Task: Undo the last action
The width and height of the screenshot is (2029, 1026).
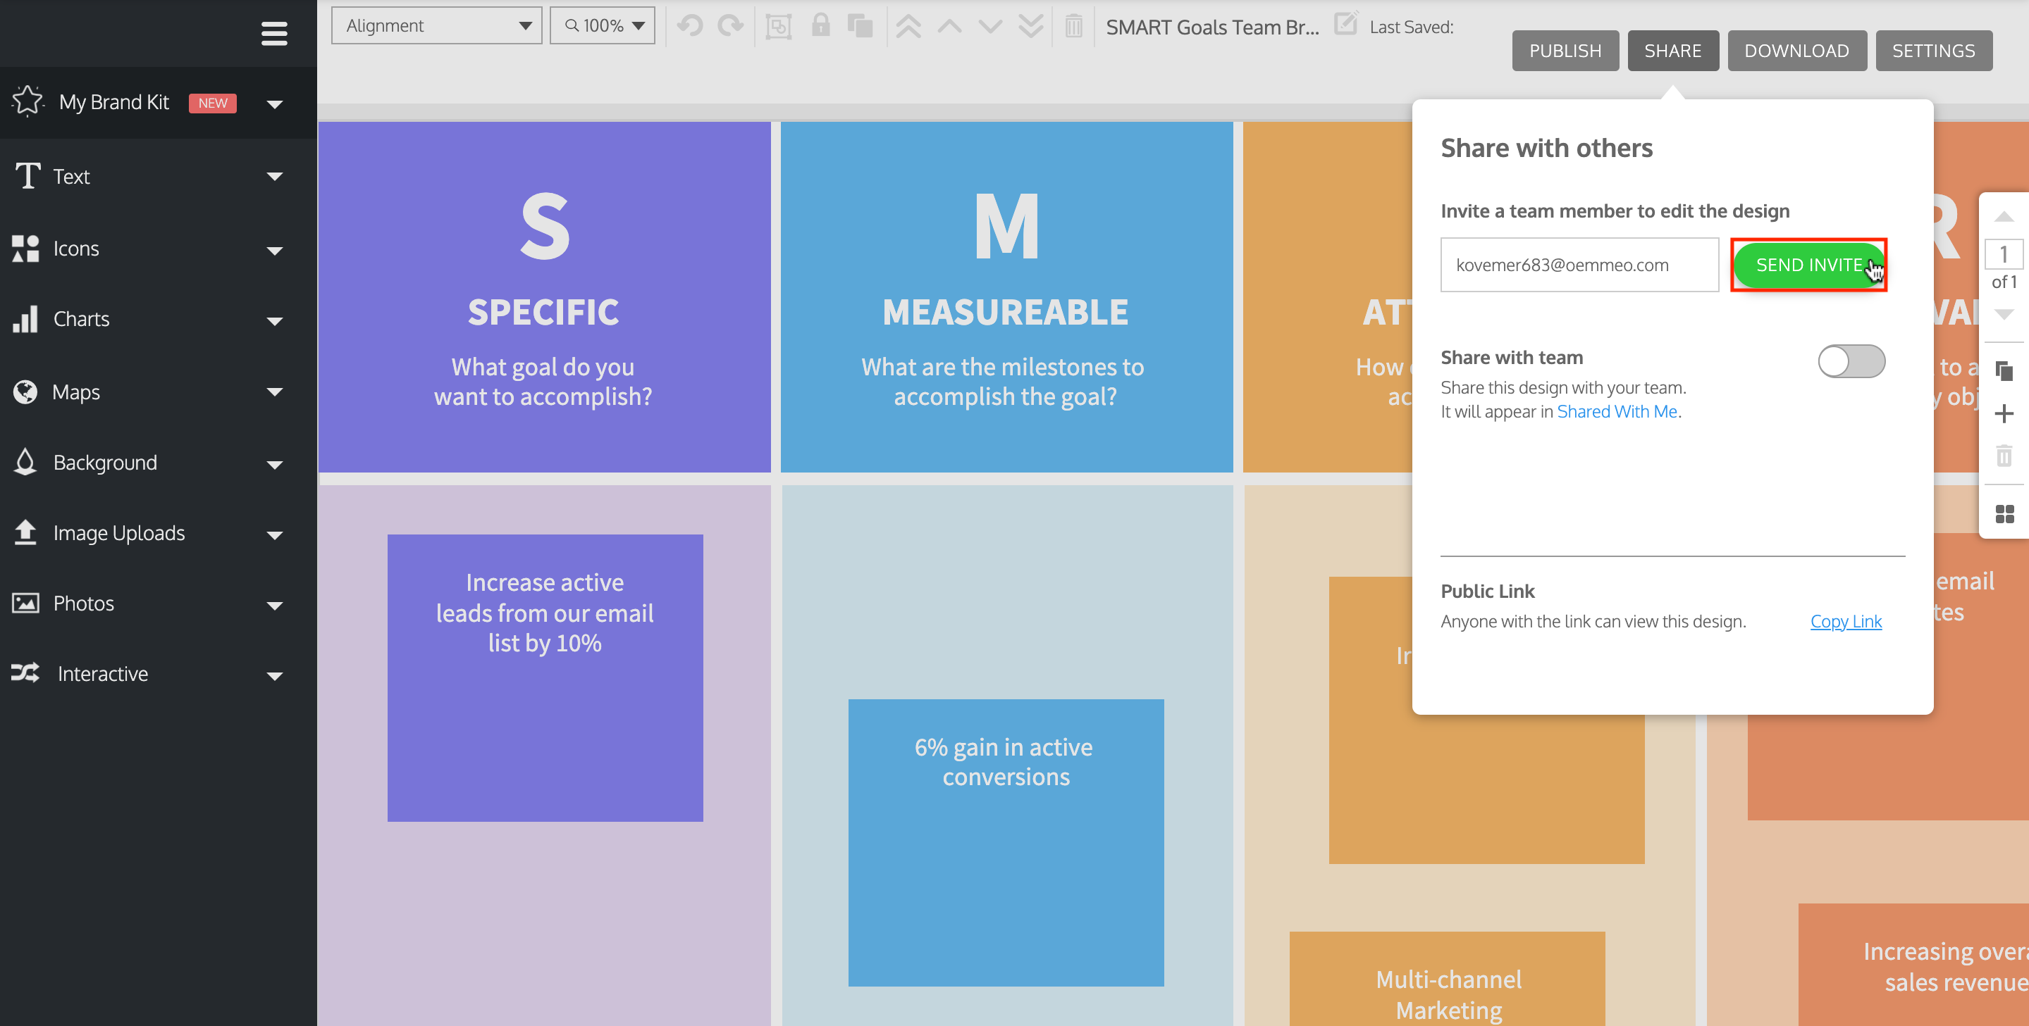Action: [690, 26]
